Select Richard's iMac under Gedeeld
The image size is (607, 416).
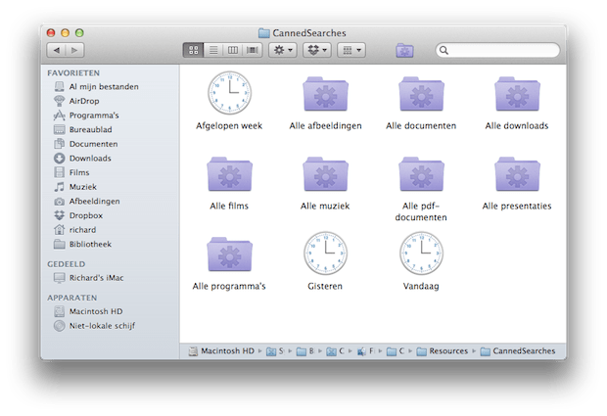tap(89, 278)
